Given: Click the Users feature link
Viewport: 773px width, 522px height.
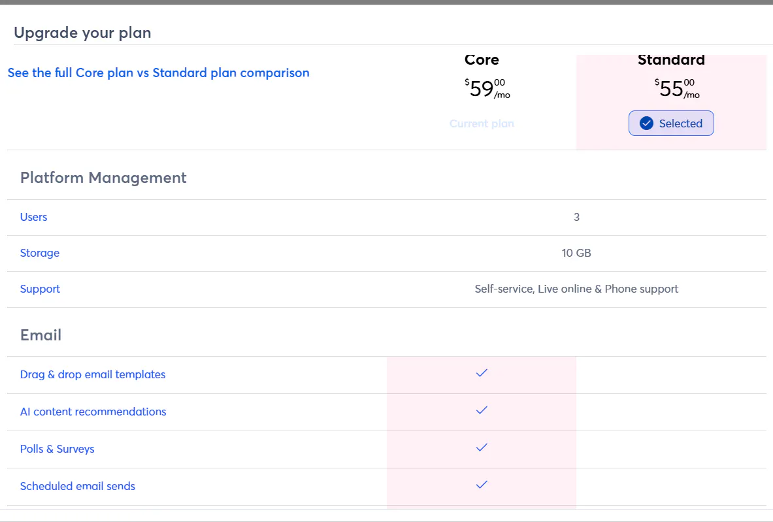Looking at the screenshot, I should [x=33, y=217].
